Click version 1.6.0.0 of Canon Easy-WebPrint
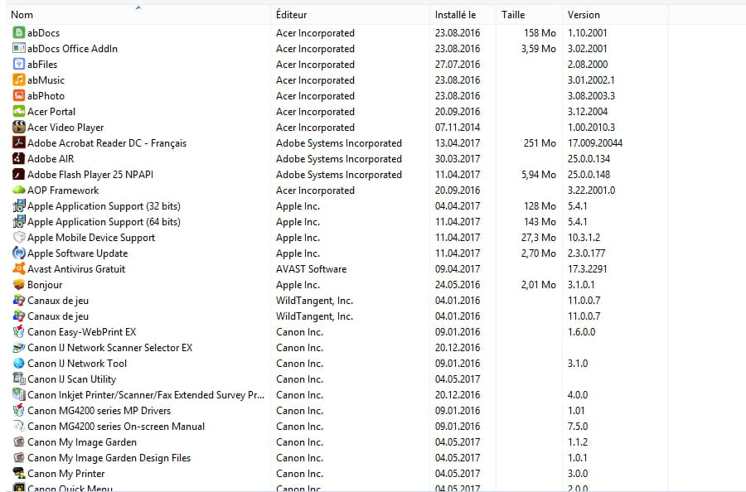Screen dimensions: 746x492 581,332
